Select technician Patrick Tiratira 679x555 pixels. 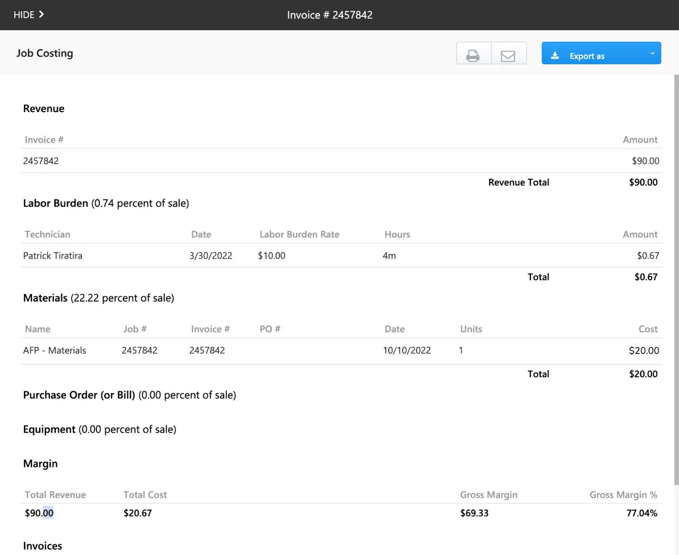(x=53, y=256)
